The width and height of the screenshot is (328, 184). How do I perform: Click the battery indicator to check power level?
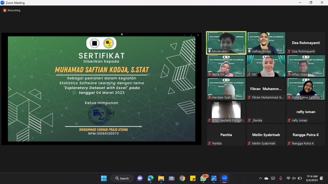tap(300, 178)
